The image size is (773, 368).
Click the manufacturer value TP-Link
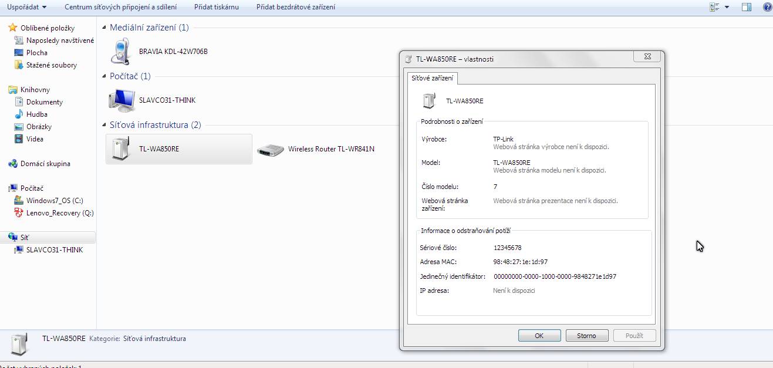click(504, 139)
